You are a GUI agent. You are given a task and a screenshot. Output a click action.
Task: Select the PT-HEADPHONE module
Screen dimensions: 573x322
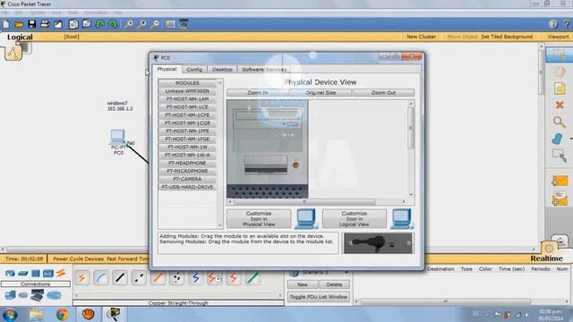point(187,163)
